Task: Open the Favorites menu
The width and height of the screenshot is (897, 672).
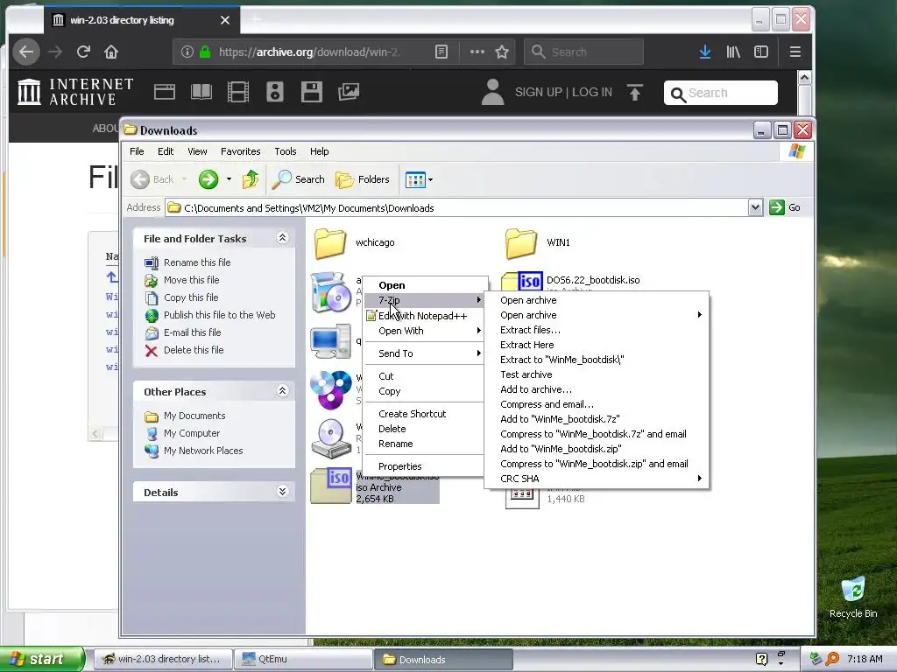Action: click(x=240, y=151)
